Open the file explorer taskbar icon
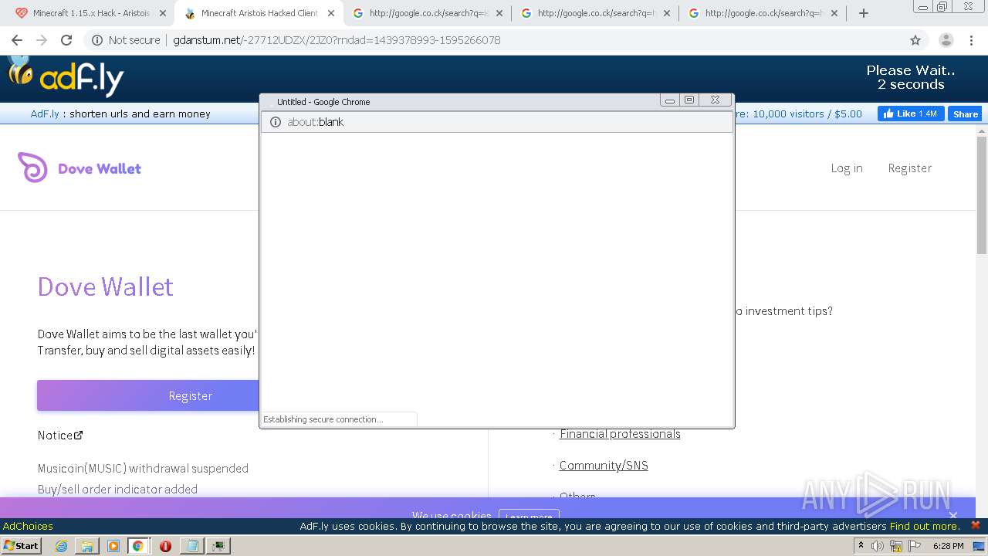The image size is (988, 556). 87,546
